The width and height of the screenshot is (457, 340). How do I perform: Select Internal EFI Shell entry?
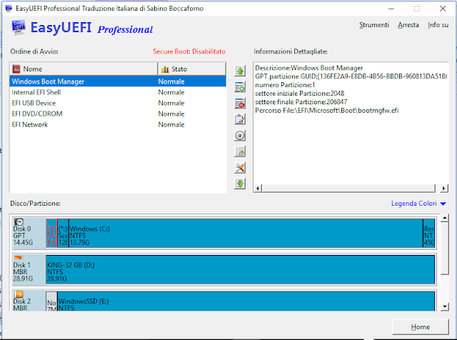(x=118, y=92)
